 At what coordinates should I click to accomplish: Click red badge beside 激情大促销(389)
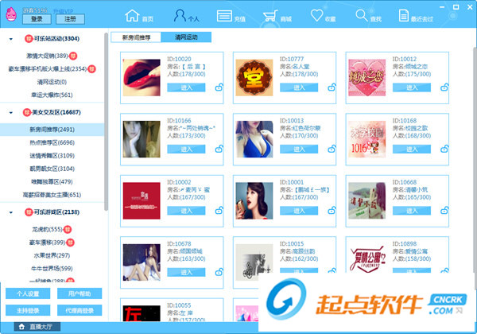(x=73, y=56)
